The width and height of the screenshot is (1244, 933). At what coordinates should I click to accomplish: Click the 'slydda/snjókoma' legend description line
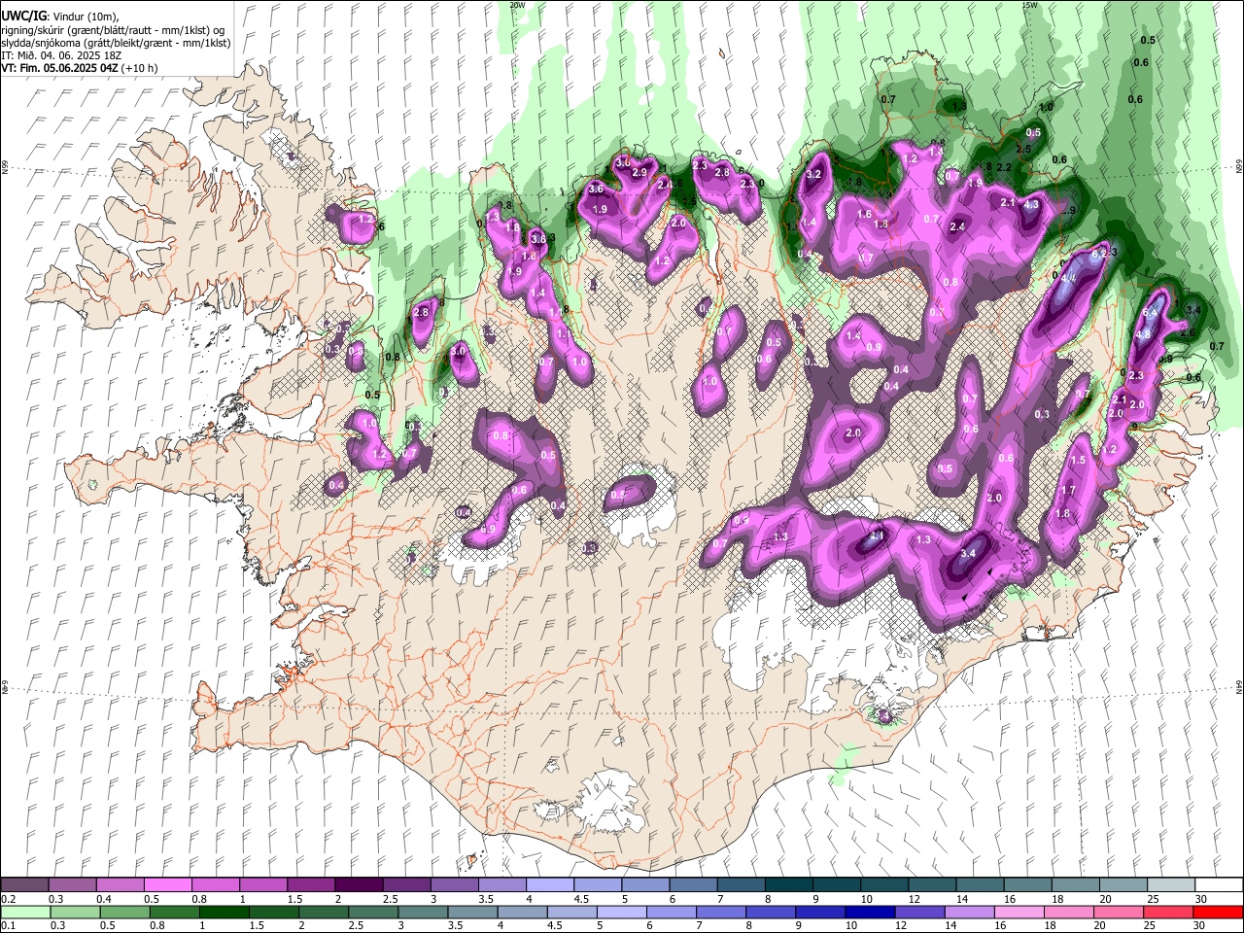coord(115,43)
